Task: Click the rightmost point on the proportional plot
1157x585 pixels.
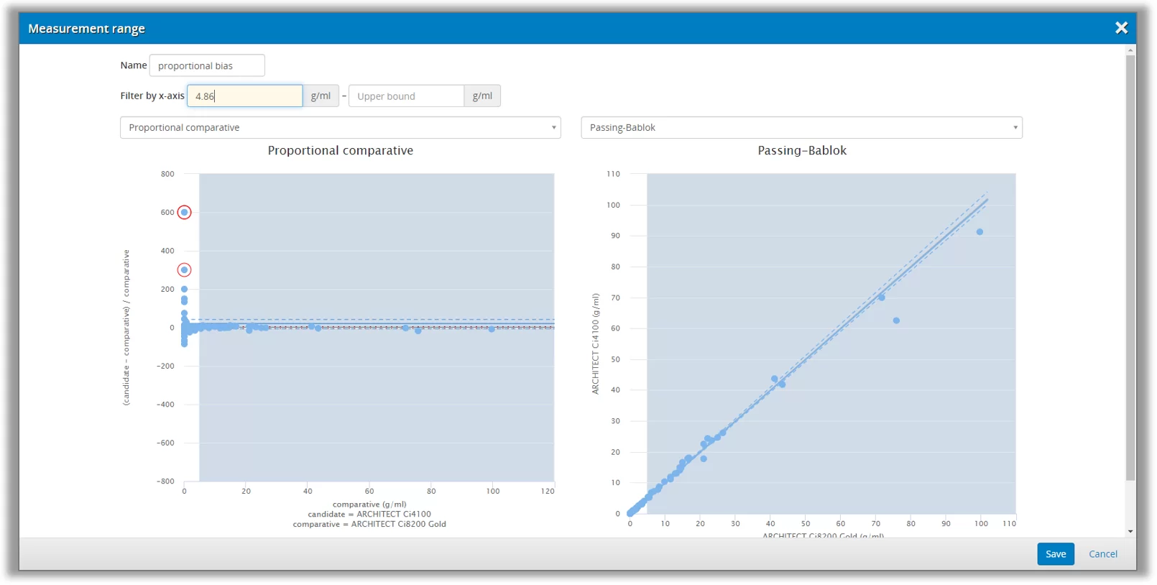Action: click(492, 329)
